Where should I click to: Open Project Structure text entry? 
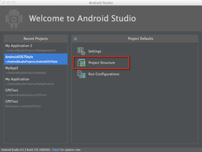(x=101, y=63)
